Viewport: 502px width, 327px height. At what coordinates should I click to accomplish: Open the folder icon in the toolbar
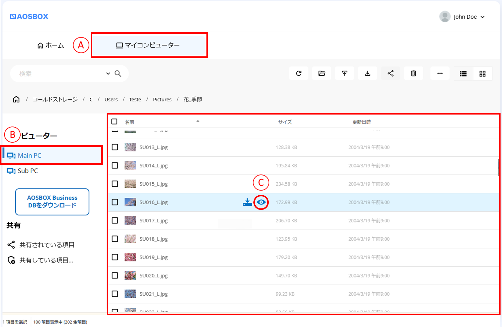point(322,74)
